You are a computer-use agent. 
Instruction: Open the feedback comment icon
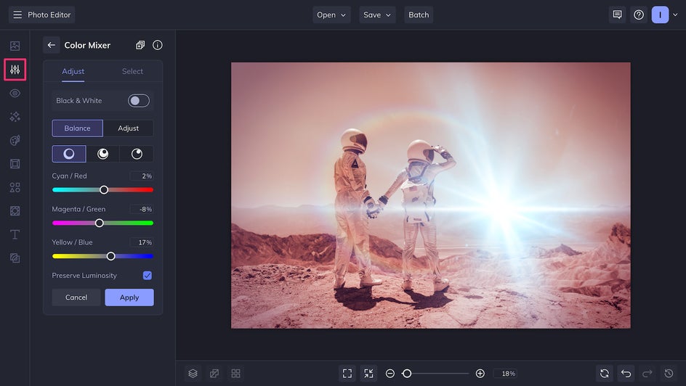click(x=617, y=15)
